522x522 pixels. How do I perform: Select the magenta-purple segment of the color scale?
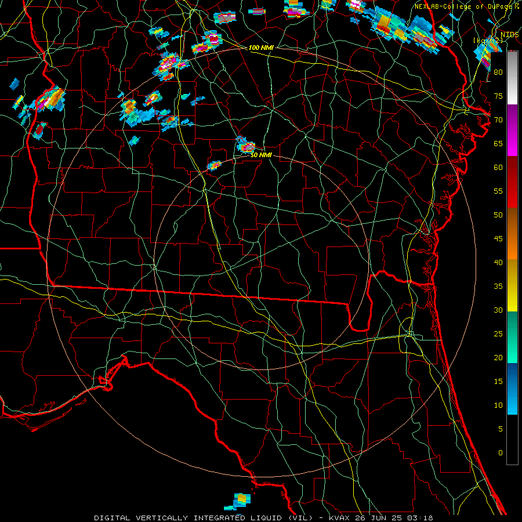tap(512, 130)
